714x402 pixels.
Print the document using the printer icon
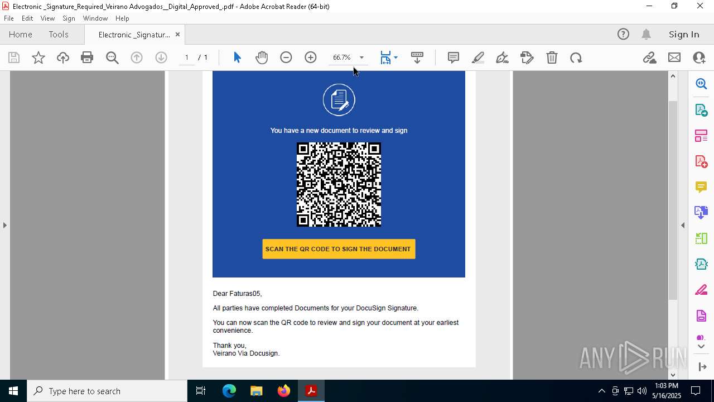pos(87,58)
